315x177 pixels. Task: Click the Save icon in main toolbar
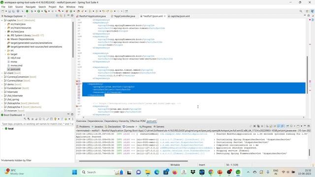[x=9, y=11]
